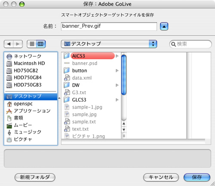Expand the GLCS3 folder arrow
Image resolution: width=215 pixels, height=186 pixels.
click(117, 100)
